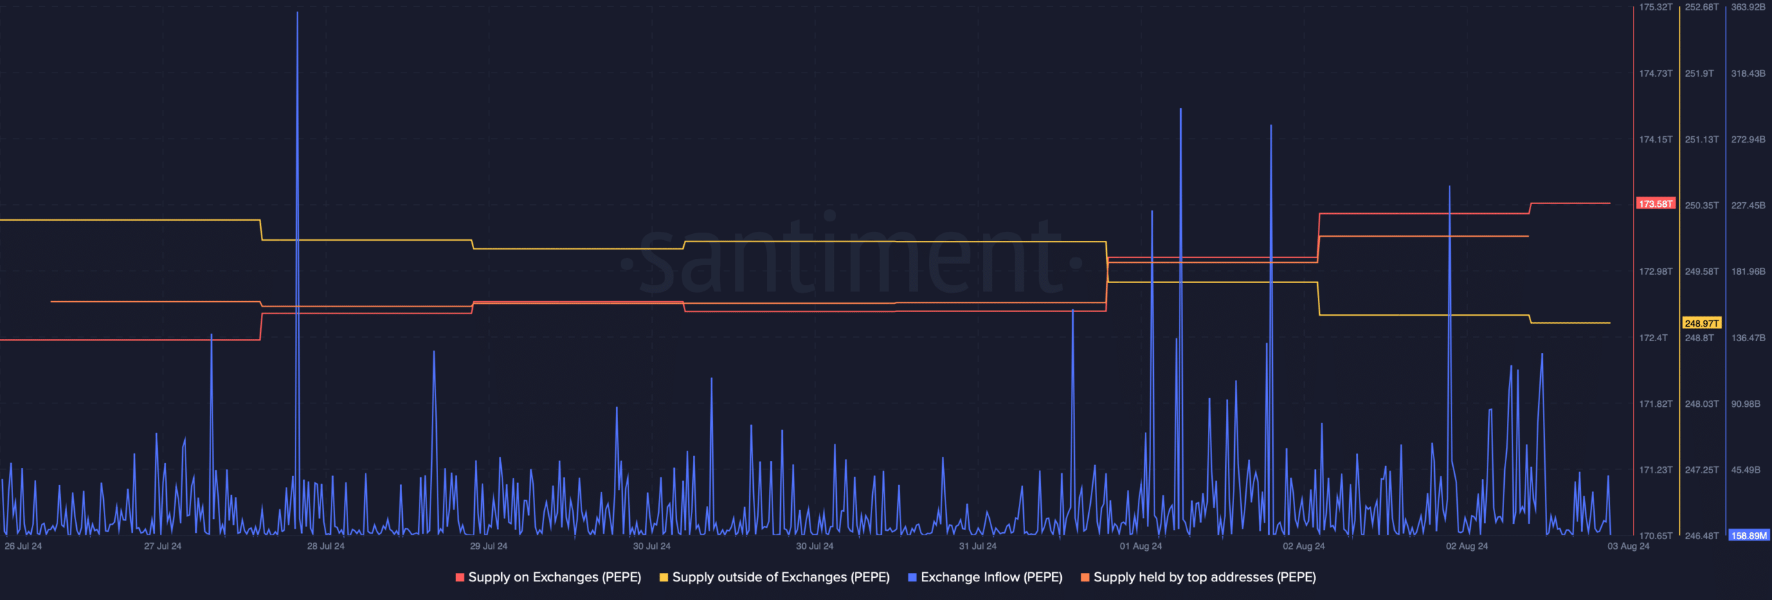Click the 27 Jul 24 date label
The width and height of the screenshot is (1772, 600).
tap(163, 546)
